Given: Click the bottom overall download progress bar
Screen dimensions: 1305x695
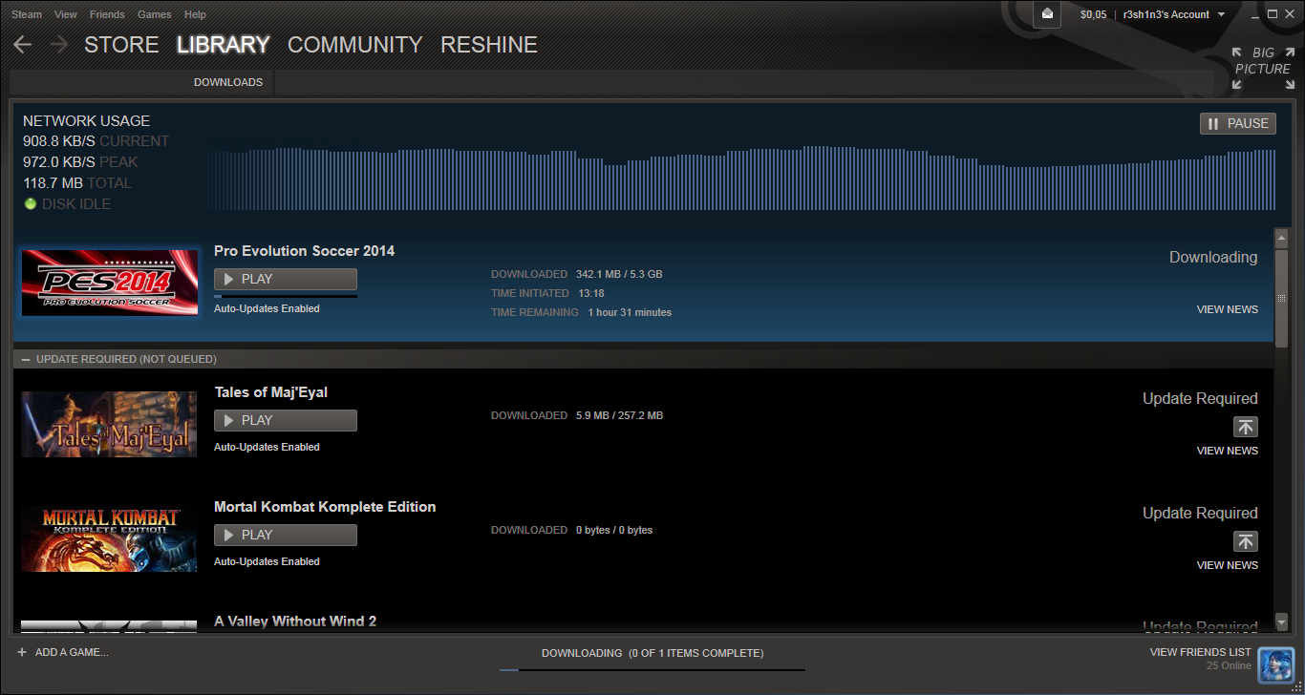Looking at the screenshot, I should [652, 670].
